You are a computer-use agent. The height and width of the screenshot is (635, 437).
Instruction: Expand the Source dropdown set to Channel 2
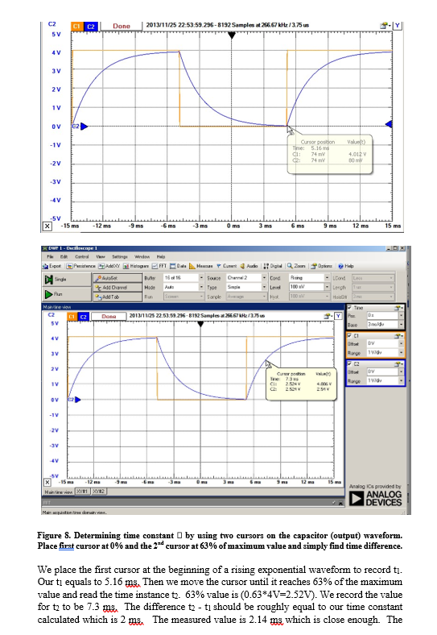(x=264, y=278)
